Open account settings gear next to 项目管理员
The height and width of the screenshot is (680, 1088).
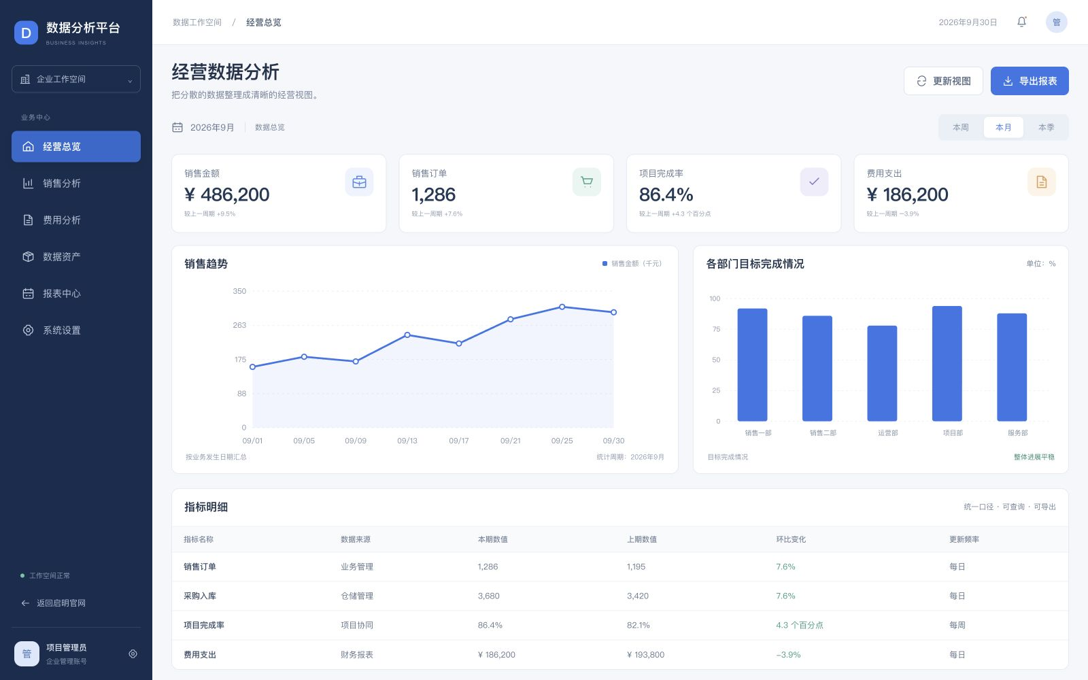coord(133,653)
